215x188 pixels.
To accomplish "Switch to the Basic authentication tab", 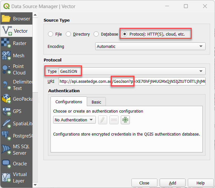I will [x=96, y=102].
